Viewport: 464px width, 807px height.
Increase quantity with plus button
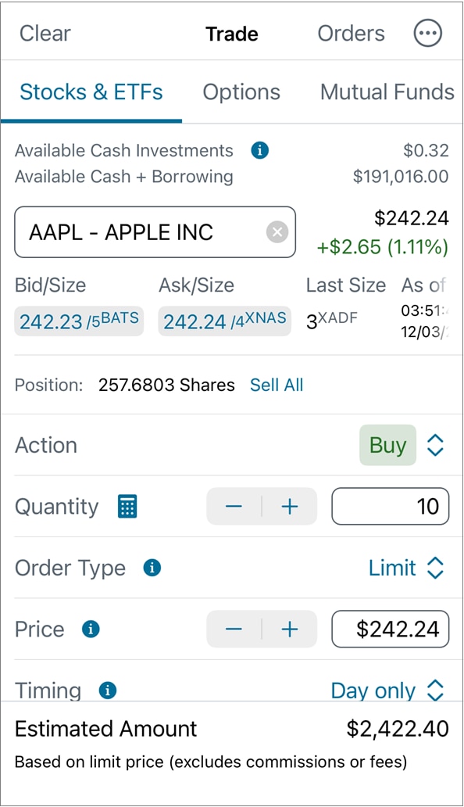pyautogui.click(x=290, y=507)
